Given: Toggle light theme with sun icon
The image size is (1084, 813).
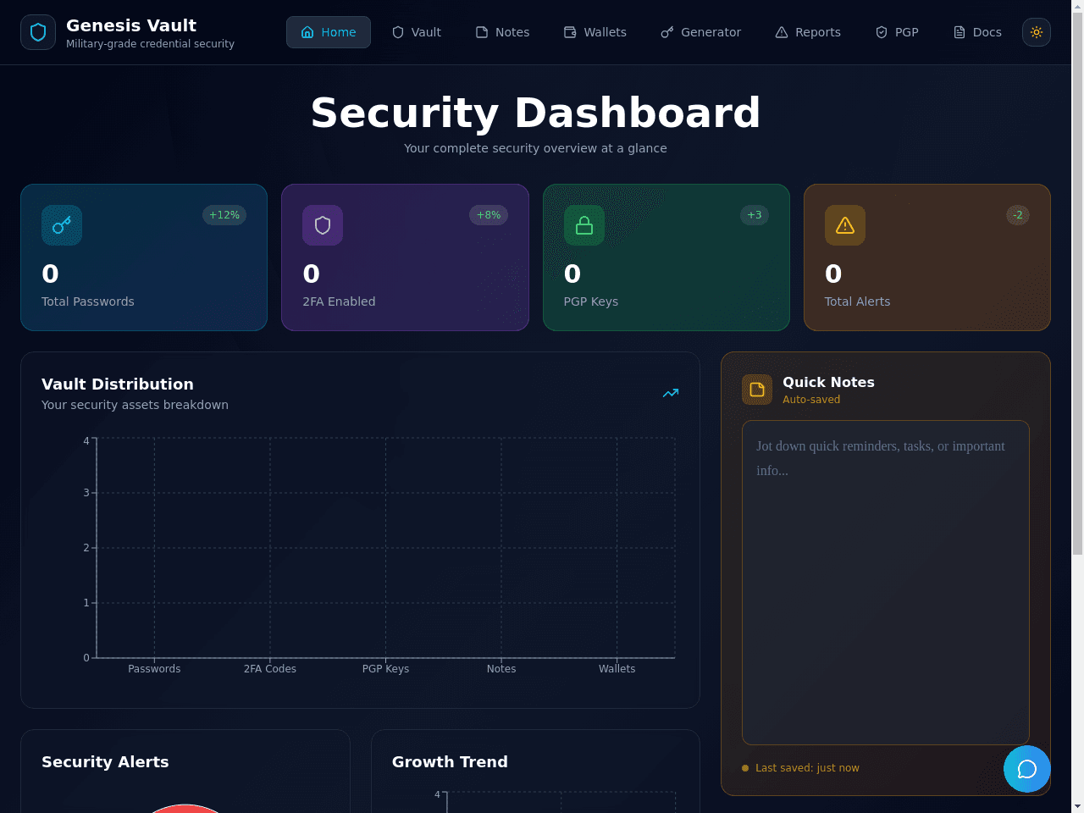Looking at the screenshot, I should (1037, 32).
